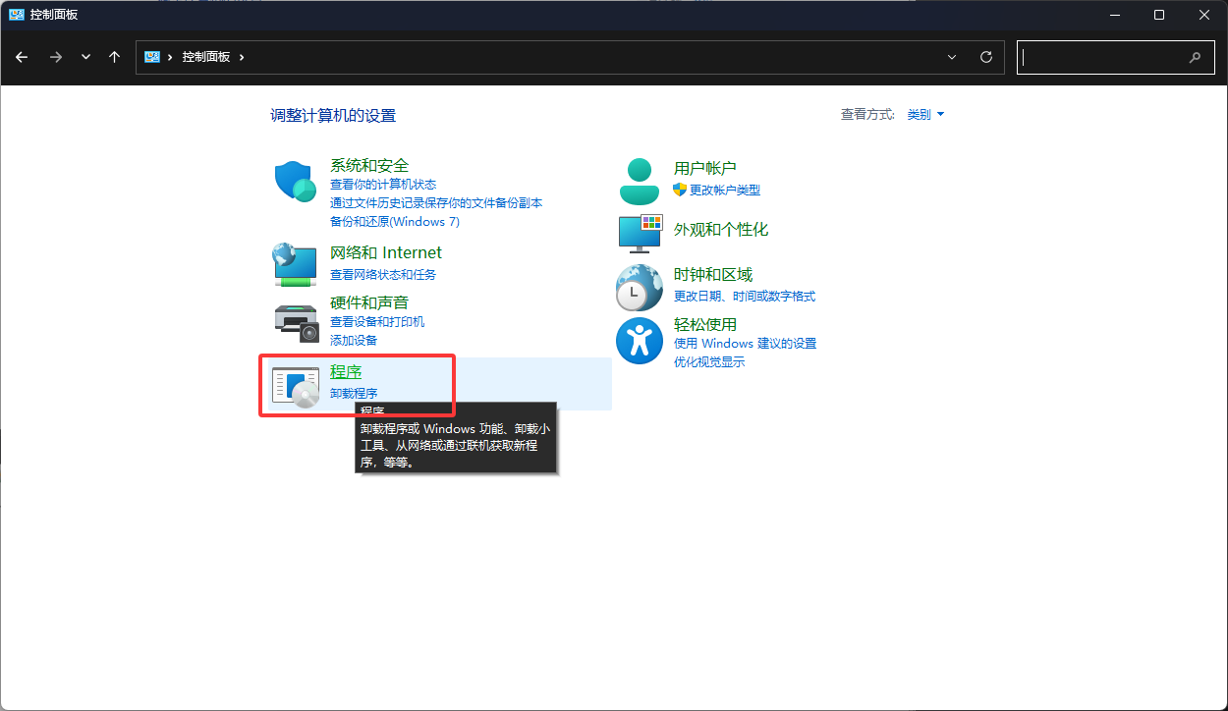Click the 添加设备 link
The image size is (1228, 711).
(x=354, y=341)
